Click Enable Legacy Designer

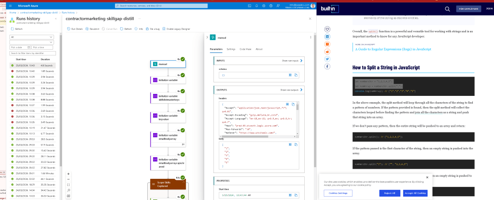pyautogui.click(x=176, y=29)
